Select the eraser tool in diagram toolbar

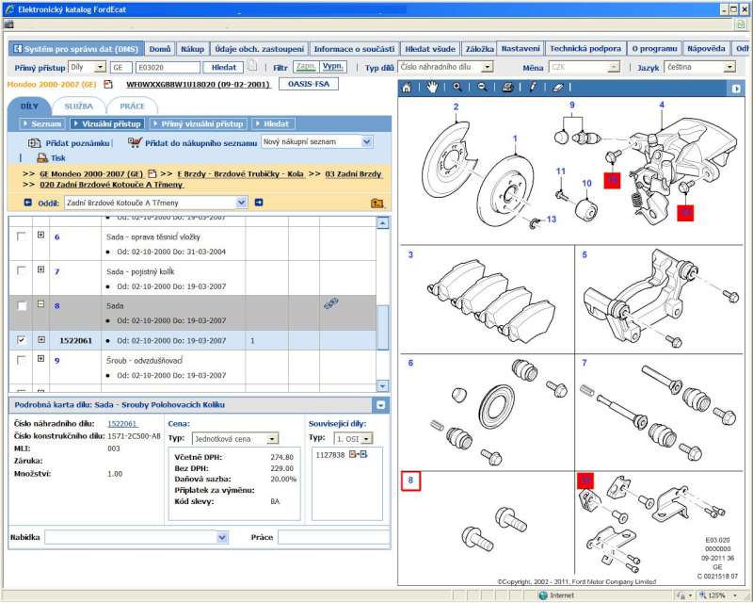pos(558,88)
